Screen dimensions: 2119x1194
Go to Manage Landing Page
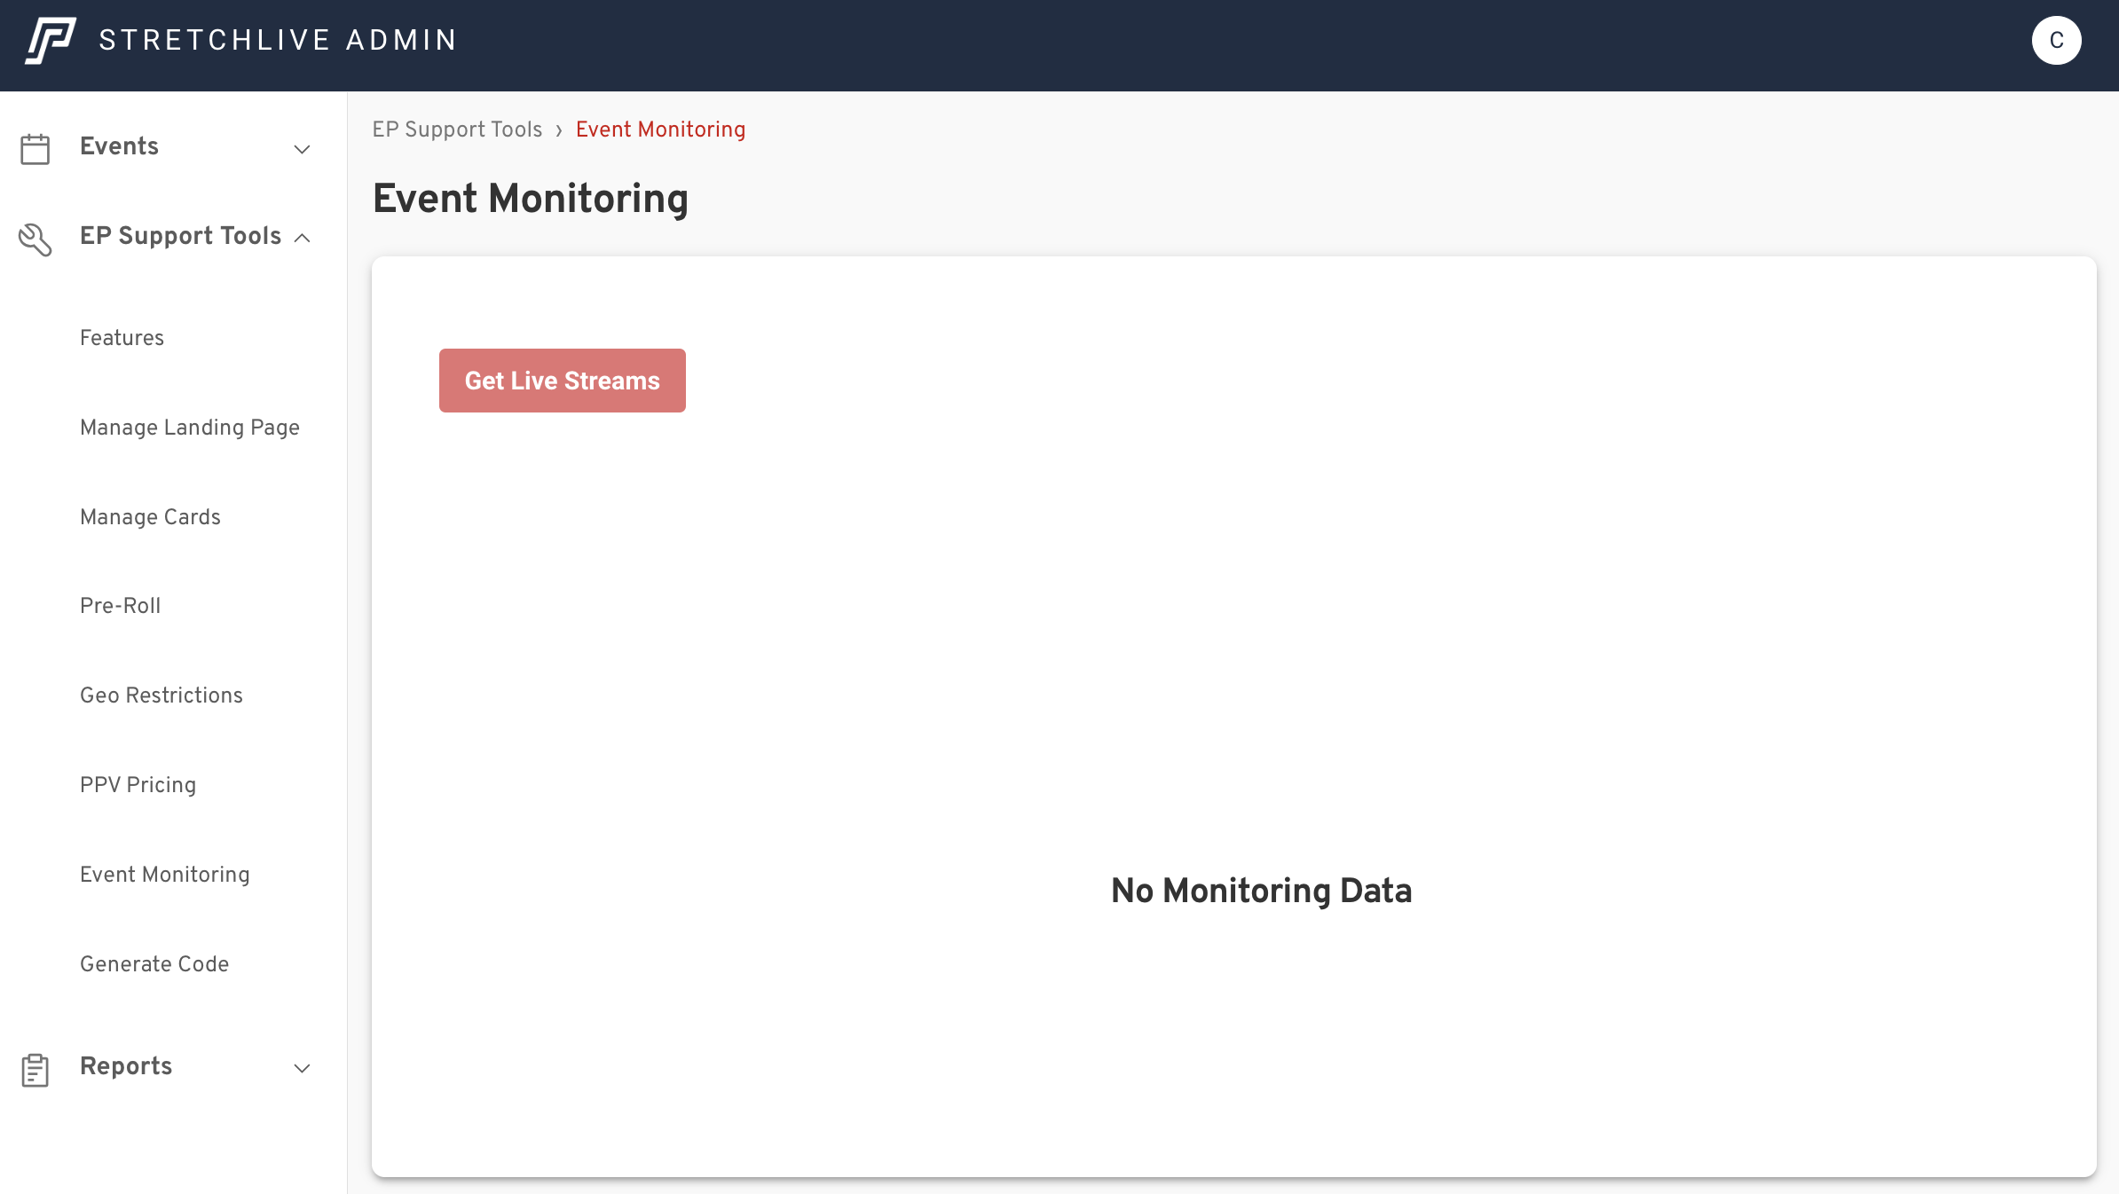click(190, 428)
